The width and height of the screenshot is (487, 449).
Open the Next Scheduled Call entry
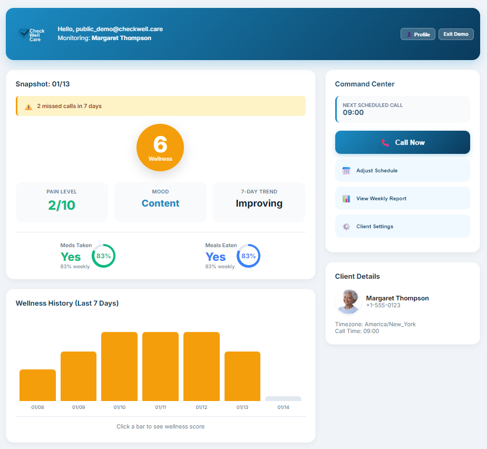pyautogui.click(x=402, y=109)
